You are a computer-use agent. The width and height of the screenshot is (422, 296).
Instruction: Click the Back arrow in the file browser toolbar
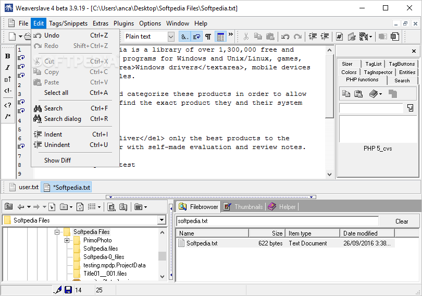[x=20, y=207]
